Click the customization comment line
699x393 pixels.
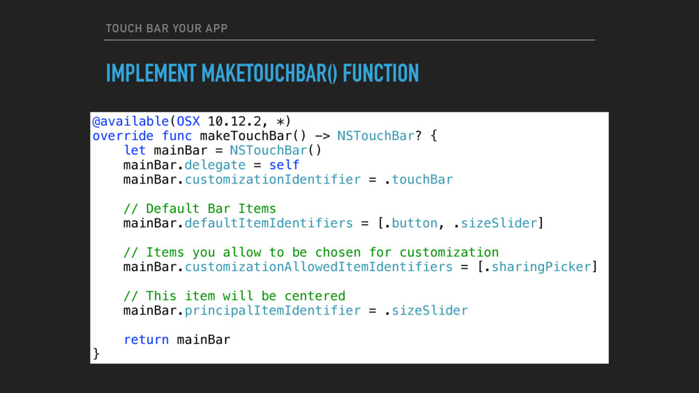pos(311,252)
